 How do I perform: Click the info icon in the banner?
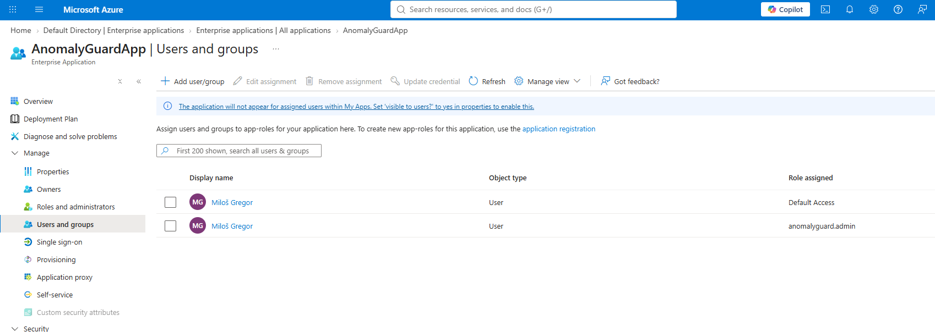[x=168, y=106]
